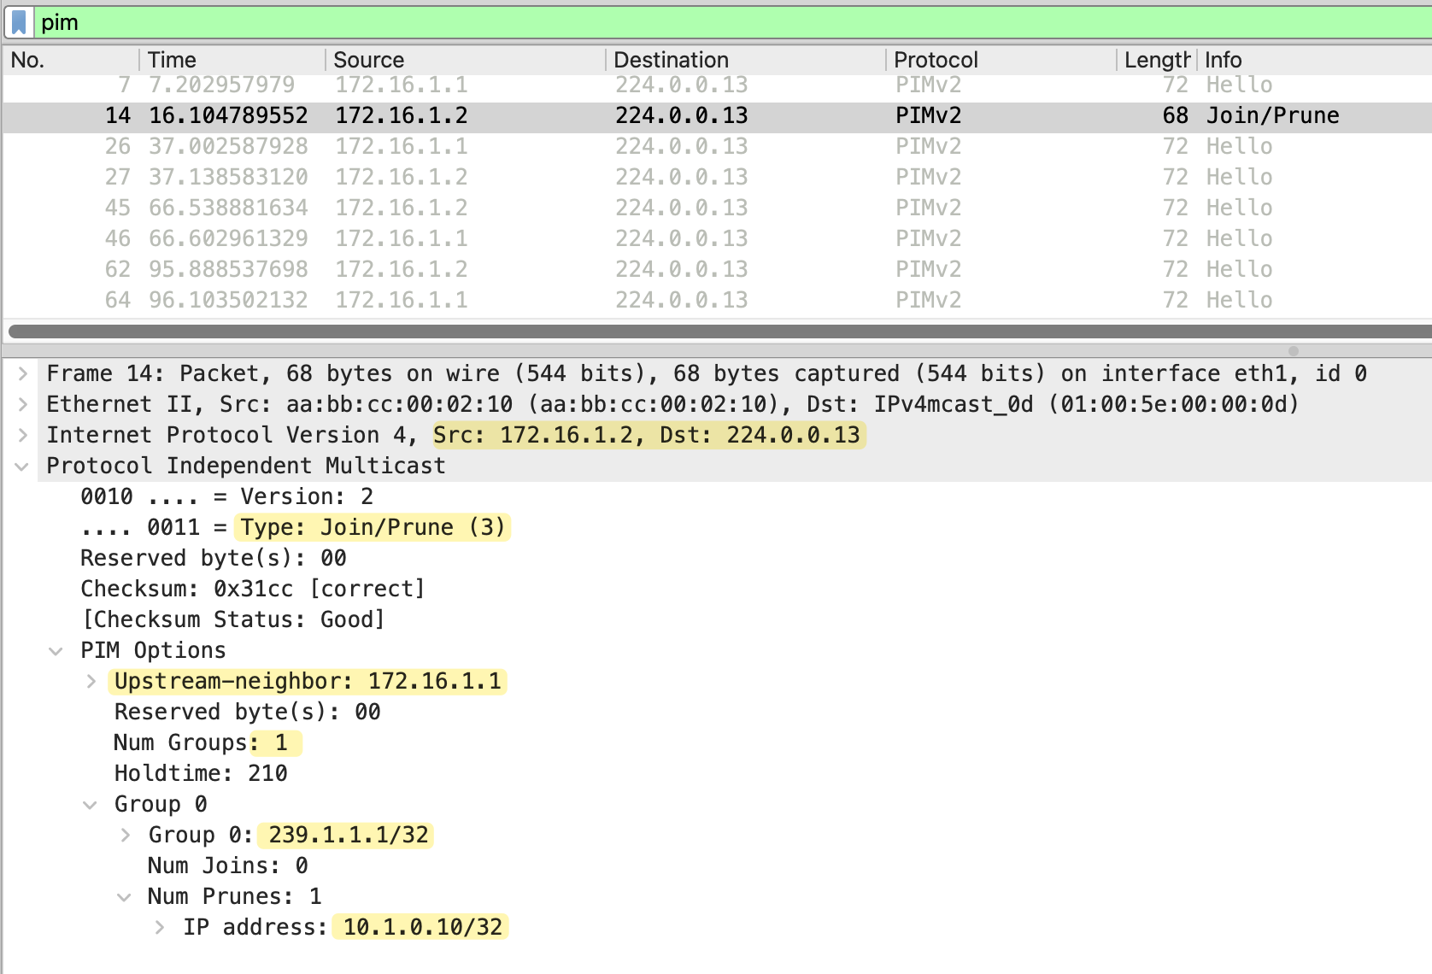Collapse the Protocol Independent Multicast section

tap(23, 466)
